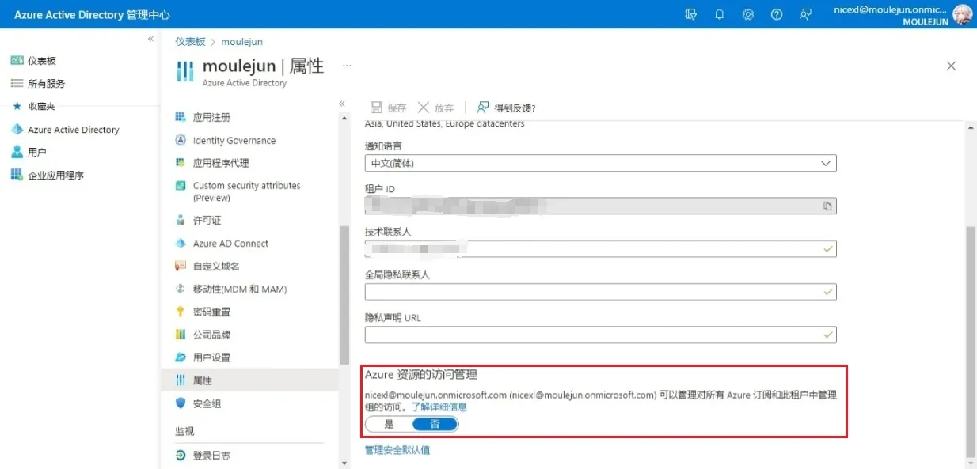This screenshot has width=977, height=469.
Task: Click the 保存 toolbar button
Action: [389, 108]
